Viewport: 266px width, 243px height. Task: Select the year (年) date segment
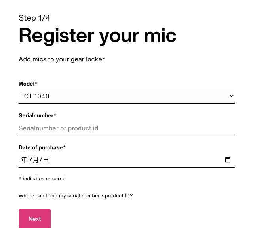24,160
